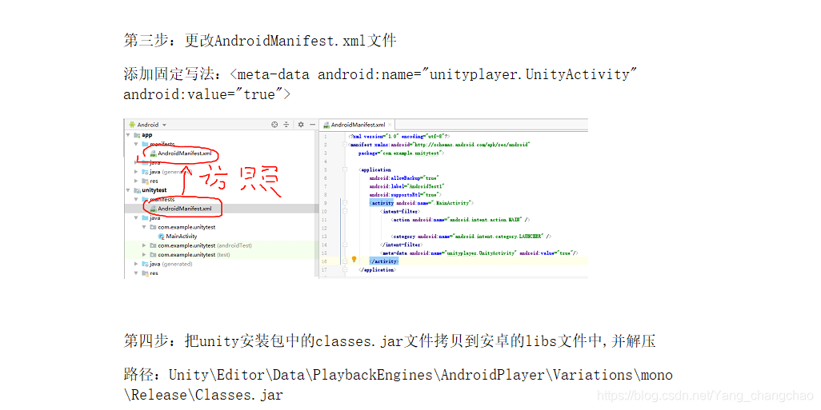Expand com.example.unitytest (androidTest) package
The image size is (821, 410).
click(x=145, y=245)
